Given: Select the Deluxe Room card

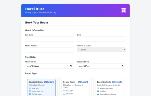Looking at the screenshot, I should click(x=75, y=87).
